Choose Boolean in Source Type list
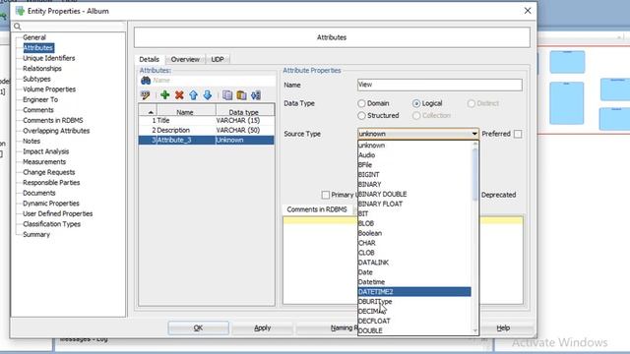 pyautogui.click(x=414, y=233)
